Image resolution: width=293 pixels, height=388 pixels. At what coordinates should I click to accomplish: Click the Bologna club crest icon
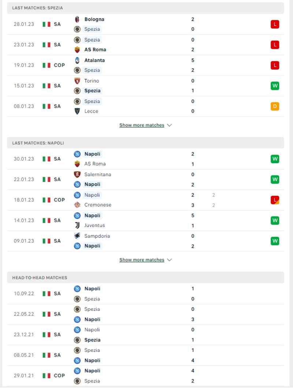77,19
